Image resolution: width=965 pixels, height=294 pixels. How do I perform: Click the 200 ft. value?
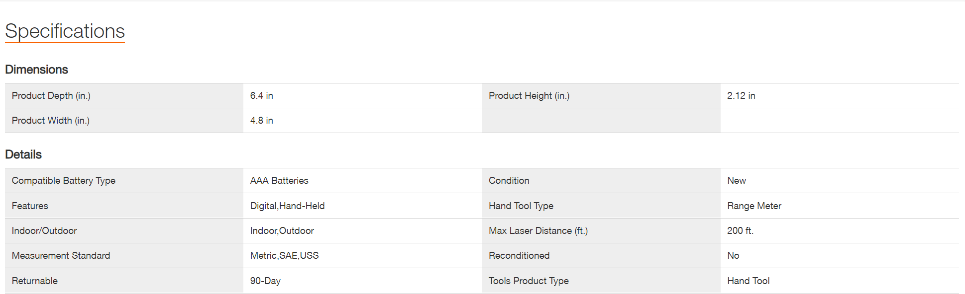[740, 231]
